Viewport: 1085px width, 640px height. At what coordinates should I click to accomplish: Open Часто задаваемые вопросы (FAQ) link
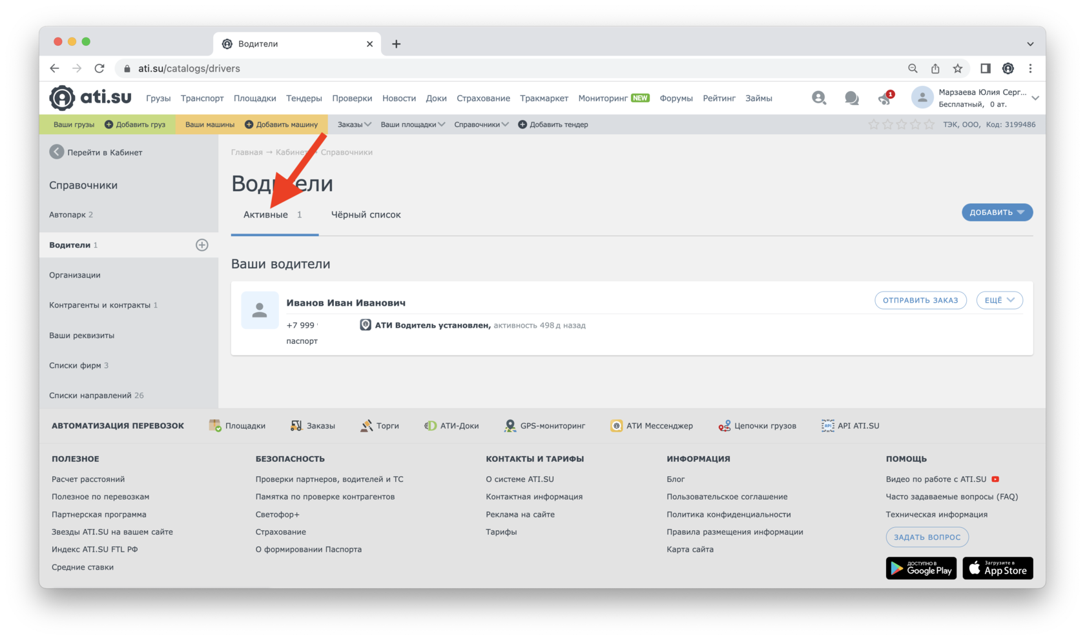click(952, 497)
